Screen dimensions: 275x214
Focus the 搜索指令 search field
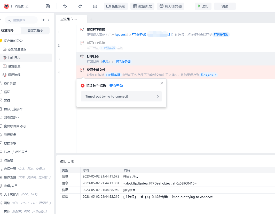point(21,20)
